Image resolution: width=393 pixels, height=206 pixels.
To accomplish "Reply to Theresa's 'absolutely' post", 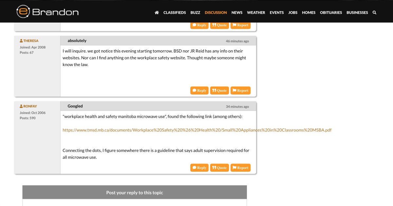I will click(x=199, y=91).
